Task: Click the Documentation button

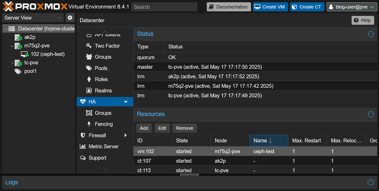Action: (229, 7)
